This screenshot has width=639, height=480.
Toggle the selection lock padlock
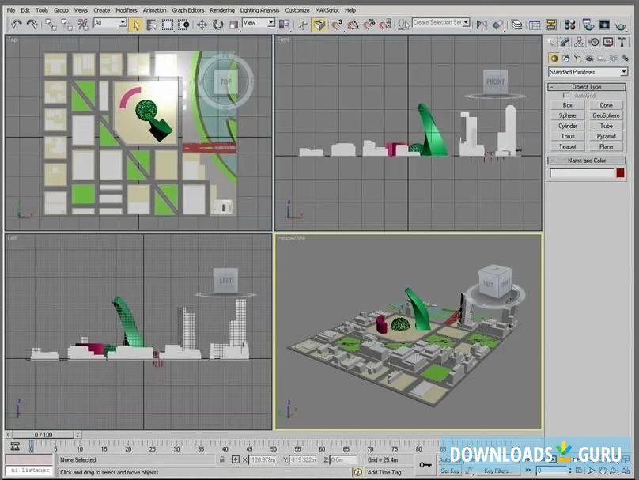pos(224,459)
